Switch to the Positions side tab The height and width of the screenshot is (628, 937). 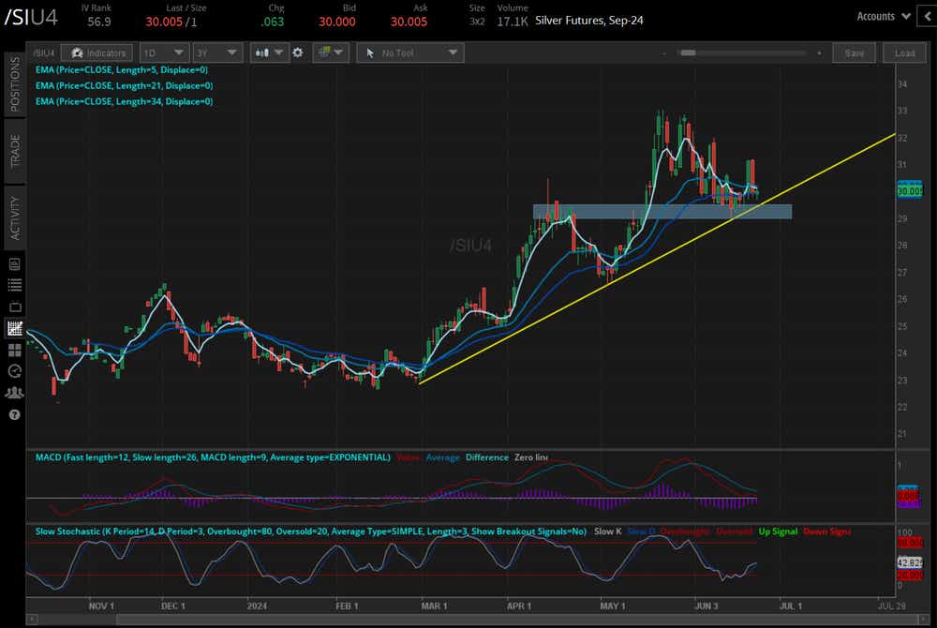[x=14, y=84]
